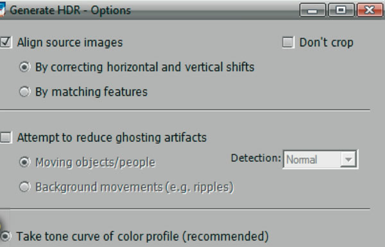385x247 pixels.
Task: Select Take tone curve of color profile option
Action: [5, 236]
